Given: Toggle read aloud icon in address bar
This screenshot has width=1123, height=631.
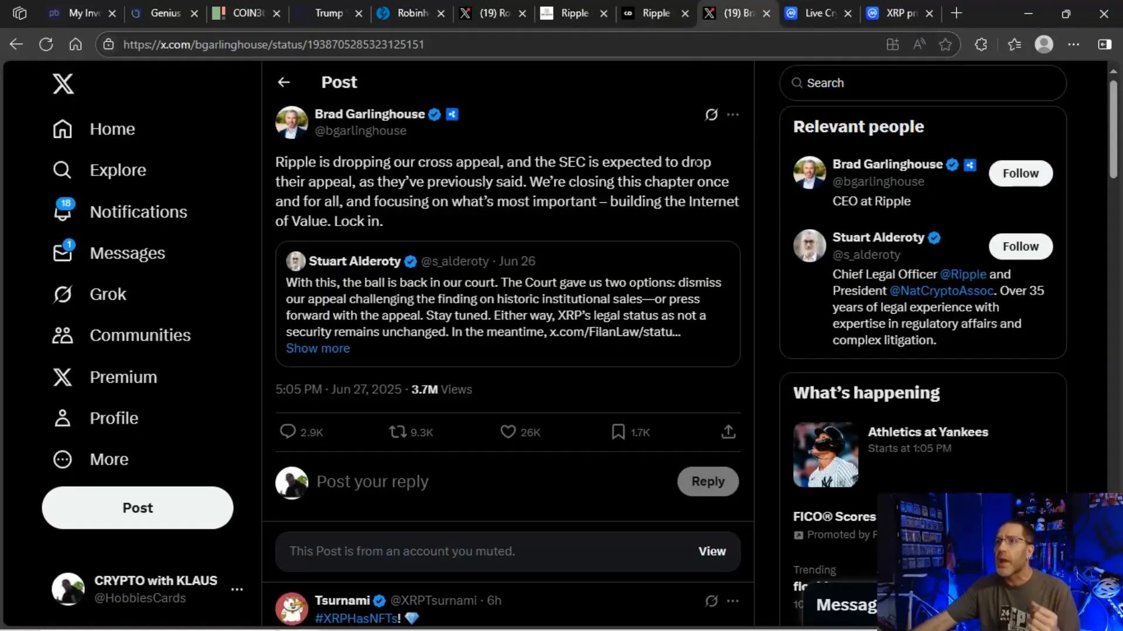Looking at the screenshot, I should (x=919, y=44).
